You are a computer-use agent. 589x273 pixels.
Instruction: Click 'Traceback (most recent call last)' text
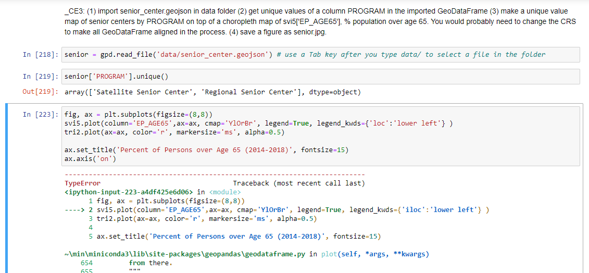click(x=299, y=183)
